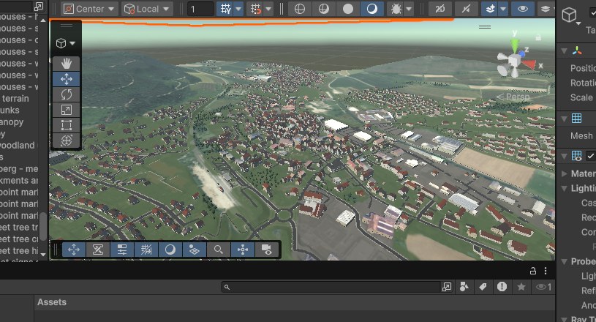Click the Hierarchy scroll down arrow
Image resolution: width=596 pixels, height=322 pixels.
[43, 255]
